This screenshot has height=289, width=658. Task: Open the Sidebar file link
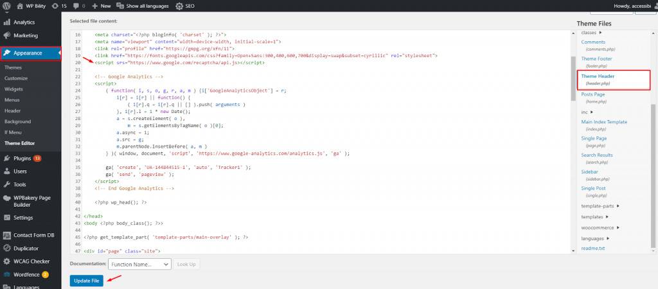pyautogui.click(x=590, y=172)
